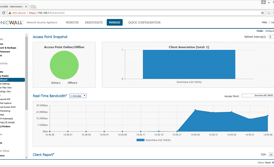Viewport: 274px width, 167px height.
Task: Click the Status: Ready text in the footer
Action: [x=264, y=162]
